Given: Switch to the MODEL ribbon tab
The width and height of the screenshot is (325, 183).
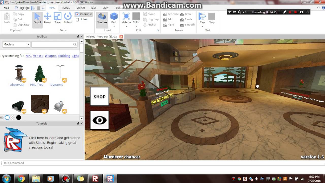Looking at the screenshot, I should [x=66, y=8].
